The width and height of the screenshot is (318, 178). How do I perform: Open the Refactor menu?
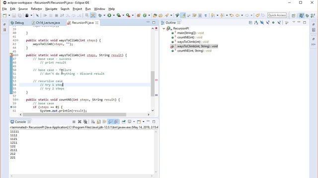(36, 9)
